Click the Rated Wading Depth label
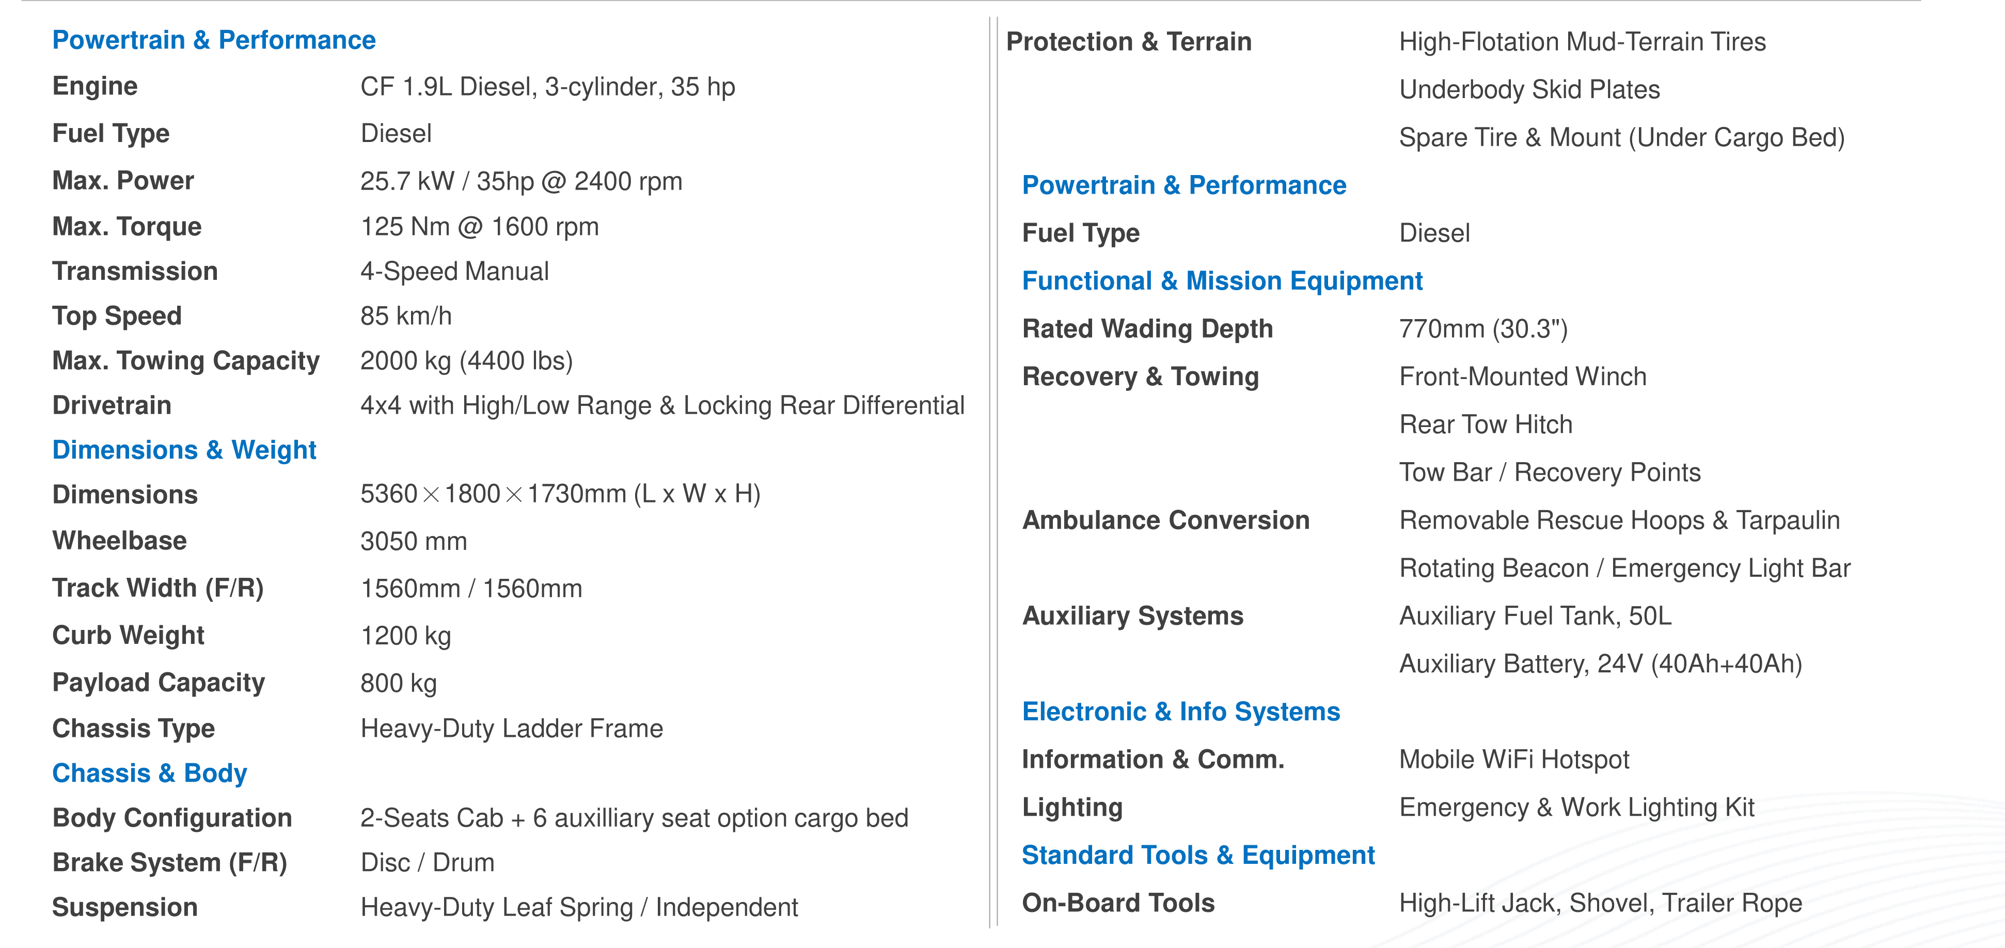The height and width of the screenshot is (948, 2005). [1146, 328]
